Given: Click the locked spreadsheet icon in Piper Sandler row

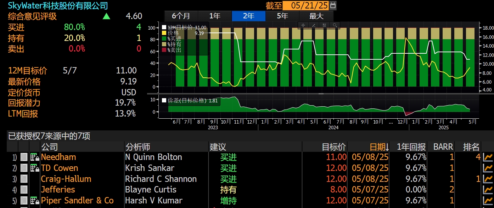Looking at the screenshot, I should click(x=35, y=201).
